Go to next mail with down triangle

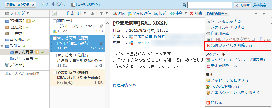(x=264, y=14)
